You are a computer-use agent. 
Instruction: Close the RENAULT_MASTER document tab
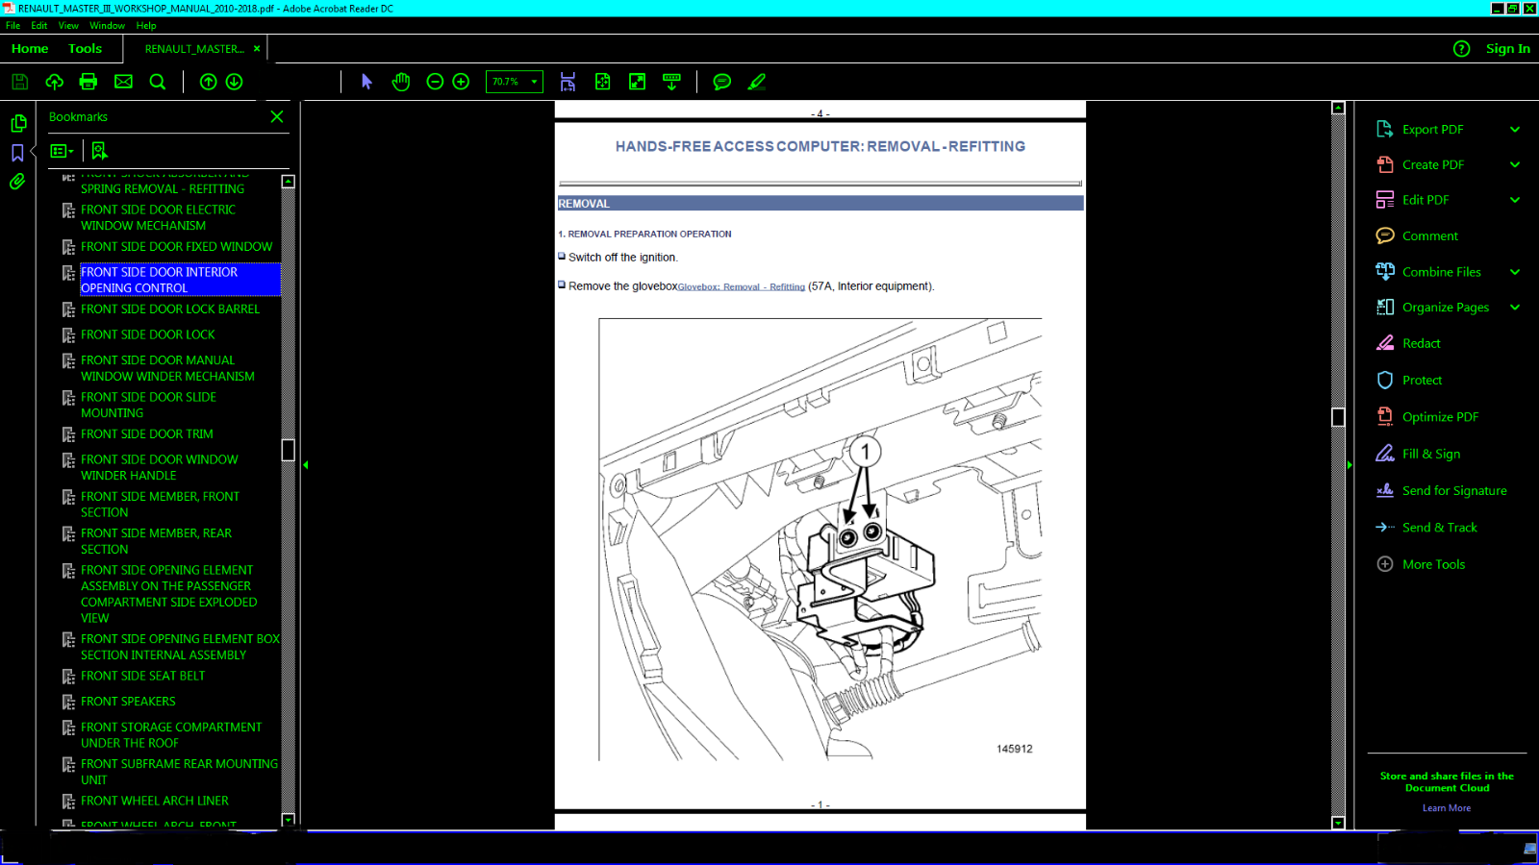click(x=257, y=48)
